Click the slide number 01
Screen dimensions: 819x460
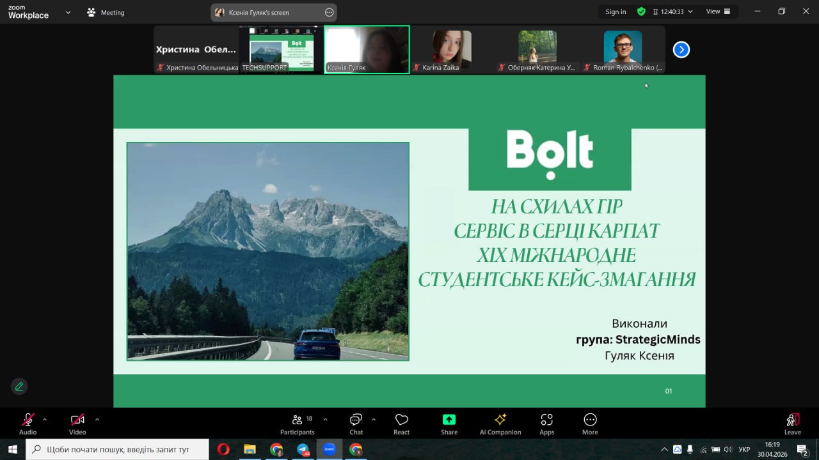[x=669, y=391]
